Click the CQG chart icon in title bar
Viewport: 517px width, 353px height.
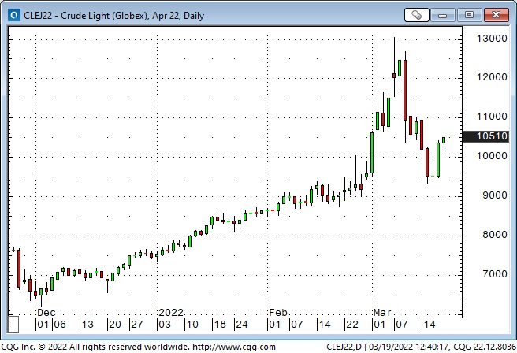[x=14, y=15]
